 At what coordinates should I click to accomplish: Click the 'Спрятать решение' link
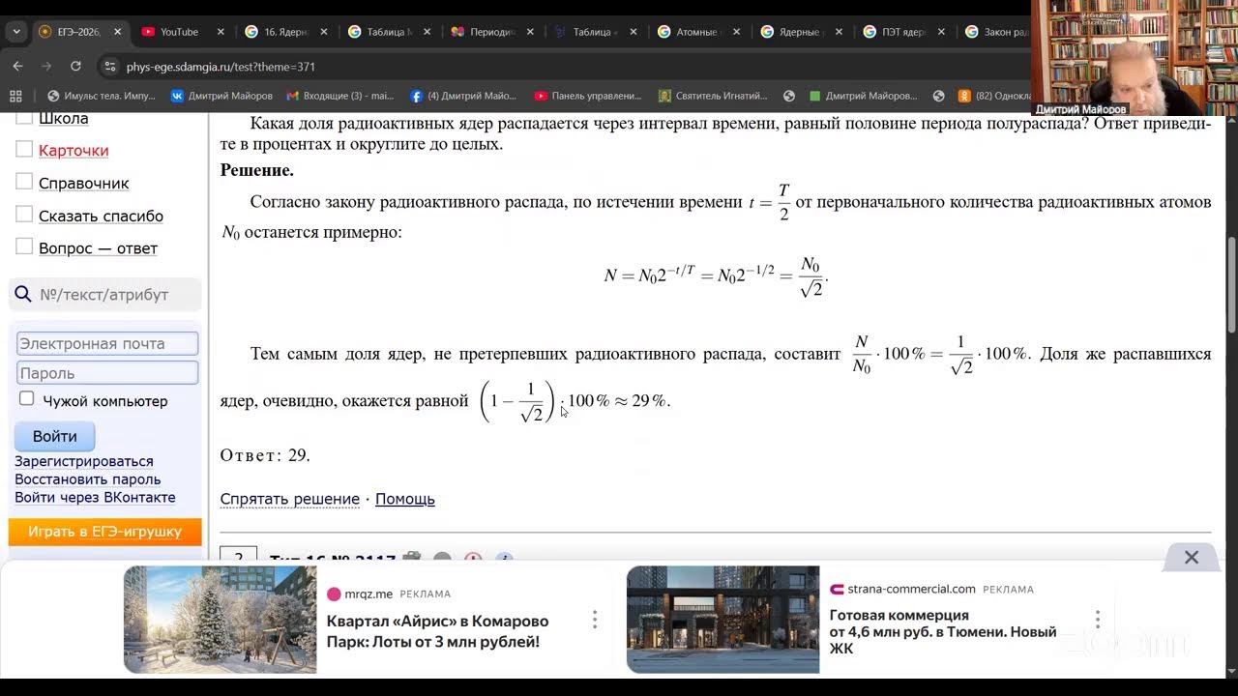(x=289, y=499)
